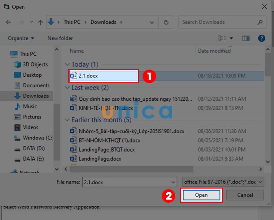Screen dimensions: 274x220
Task: Open the office File 97-2016 type dropdown
Action: pos(223,182)
